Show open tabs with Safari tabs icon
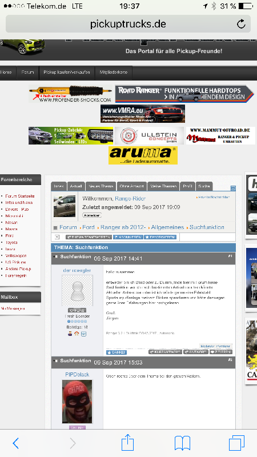 tap(236, 443)
